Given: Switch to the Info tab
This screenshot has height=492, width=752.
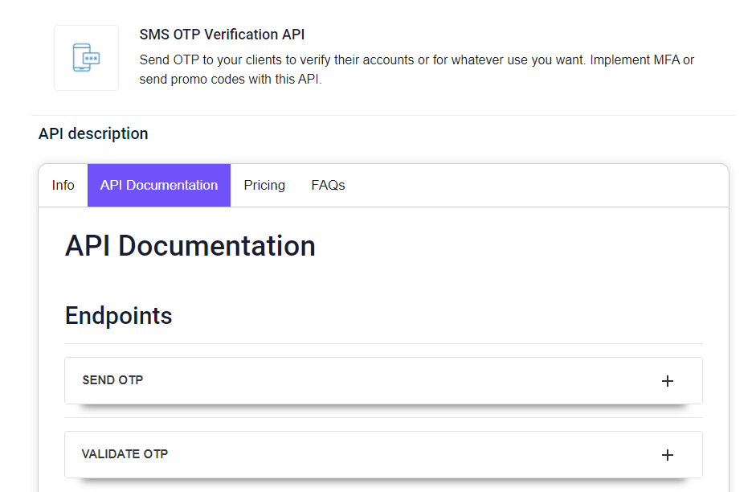Looking at the screenshot, I should pos(63,185).
